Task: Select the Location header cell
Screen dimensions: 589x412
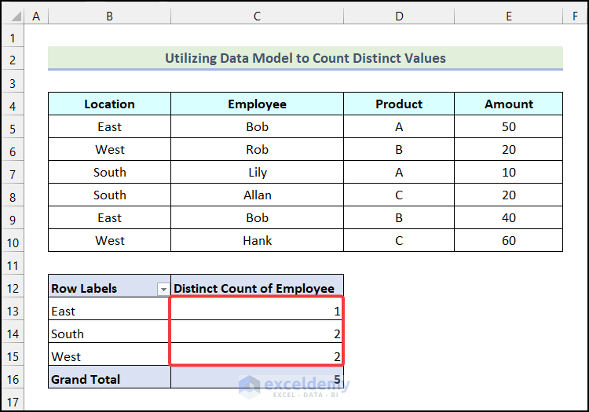Action: point(109,104)
